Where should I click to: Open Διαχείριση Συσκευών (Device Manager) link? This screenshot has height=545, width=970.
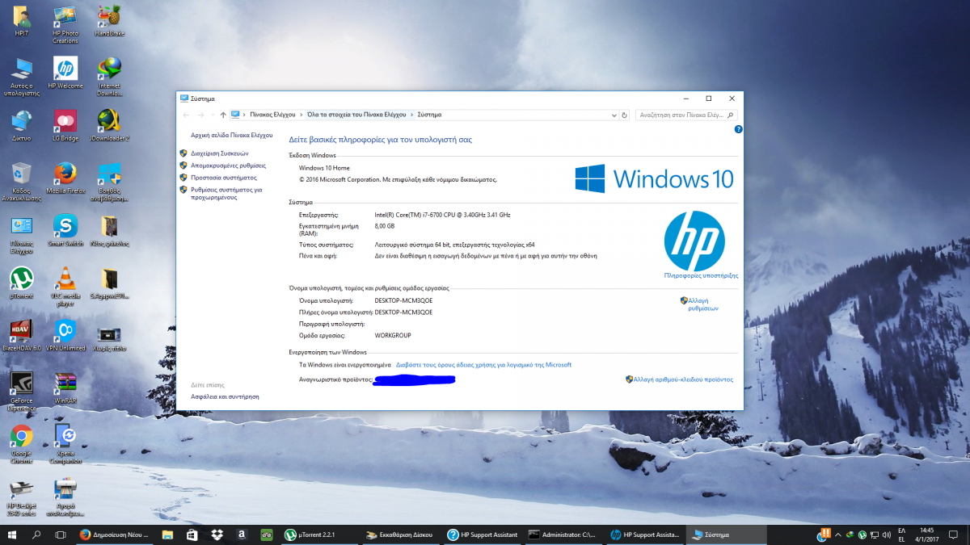[220, 153]
